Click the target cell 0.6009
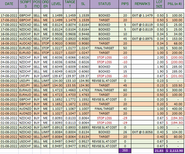 point(70,67)
